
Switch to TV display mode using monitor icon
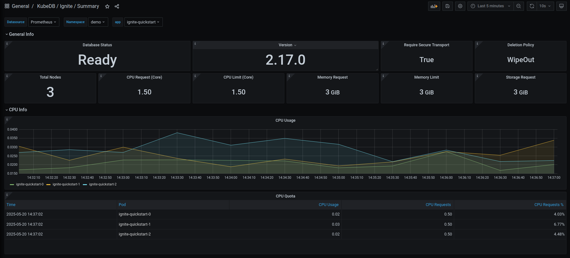pos(561,6)
